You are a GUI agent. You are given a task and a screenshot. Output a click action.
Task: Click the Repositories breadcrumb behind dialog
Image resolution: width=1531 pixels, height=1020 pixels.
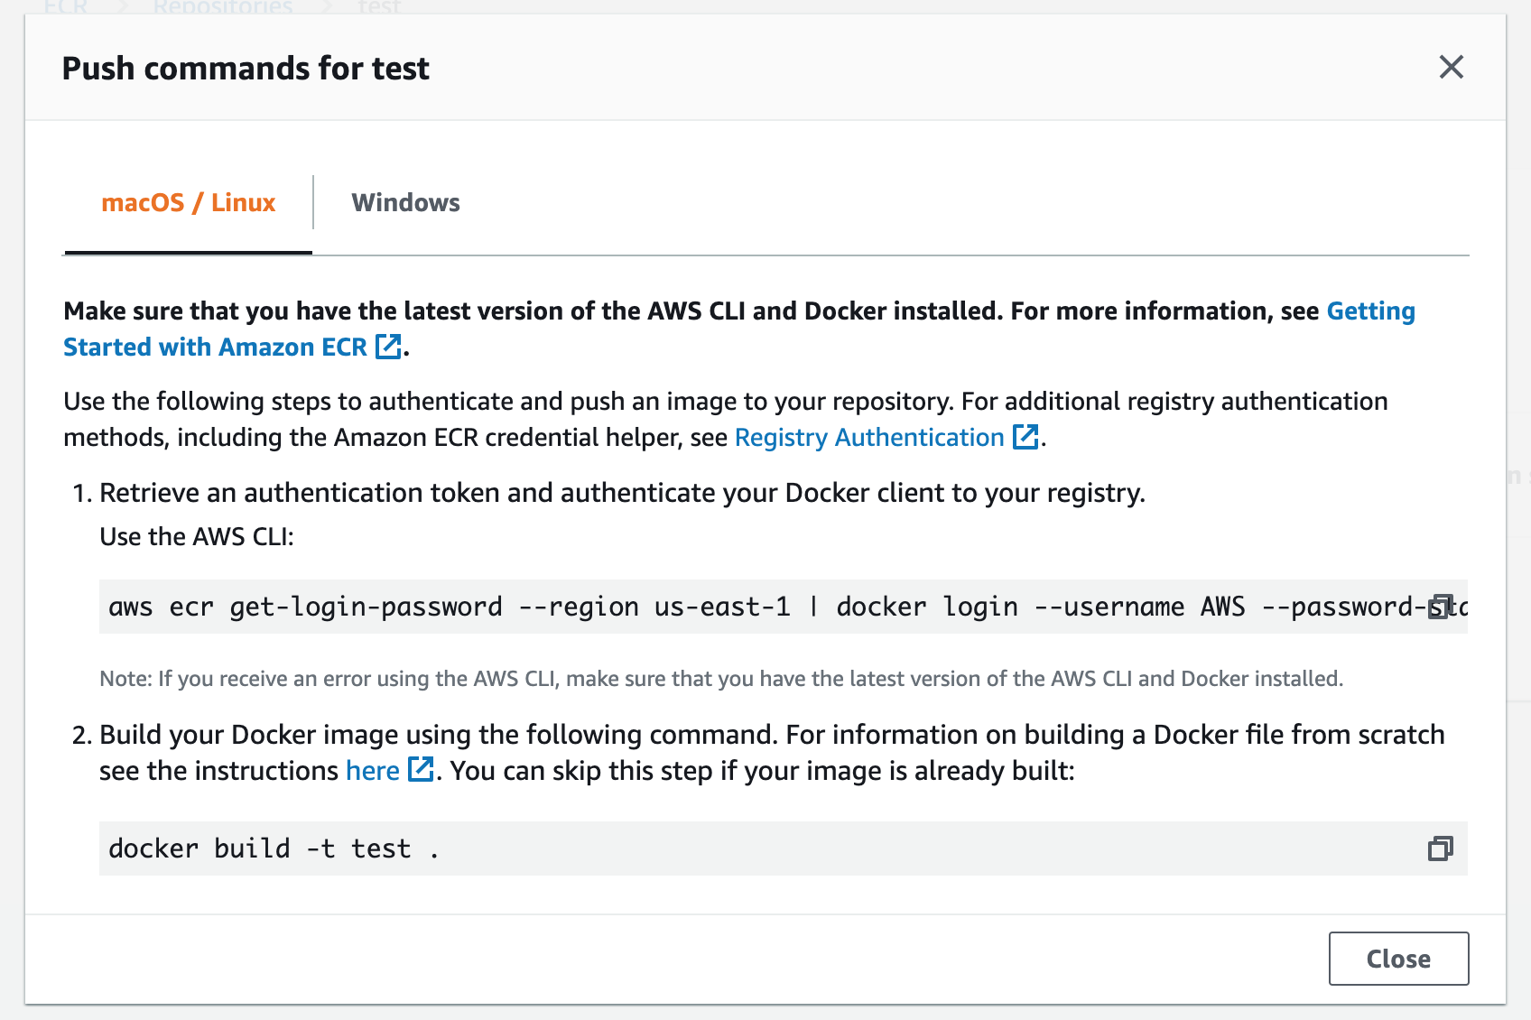[223, 7]
